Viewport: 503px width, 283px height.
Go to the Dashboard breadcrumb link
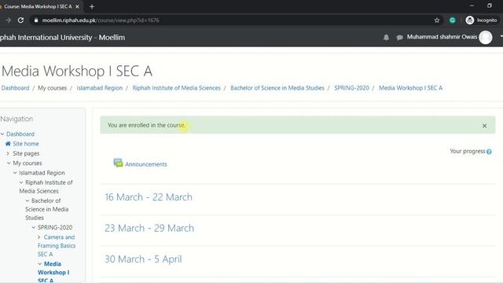15,88
